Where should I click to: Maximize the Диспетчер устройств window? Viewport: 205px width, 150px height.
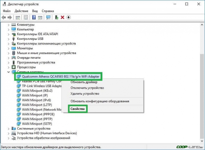click(187, 4)
